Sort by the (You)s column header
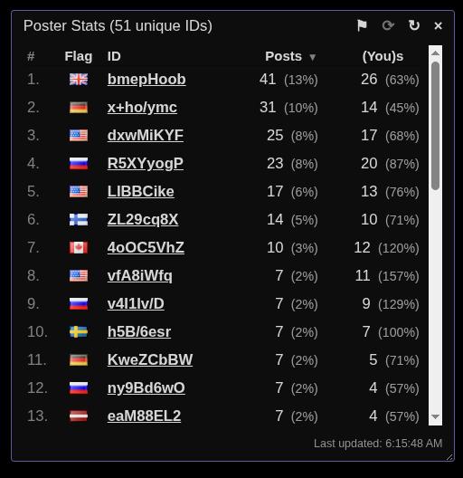Screen dimensions: 463x478 [383, 56]
